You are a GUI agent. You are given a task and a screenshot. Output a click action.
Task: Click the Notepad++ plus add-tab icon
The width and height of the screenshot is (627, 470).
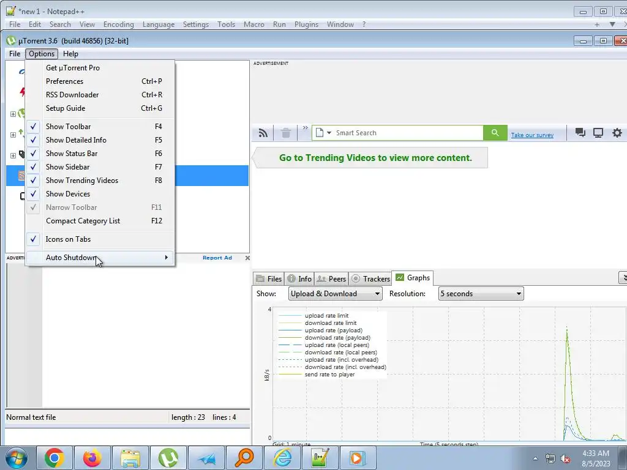tap(597, 24)
